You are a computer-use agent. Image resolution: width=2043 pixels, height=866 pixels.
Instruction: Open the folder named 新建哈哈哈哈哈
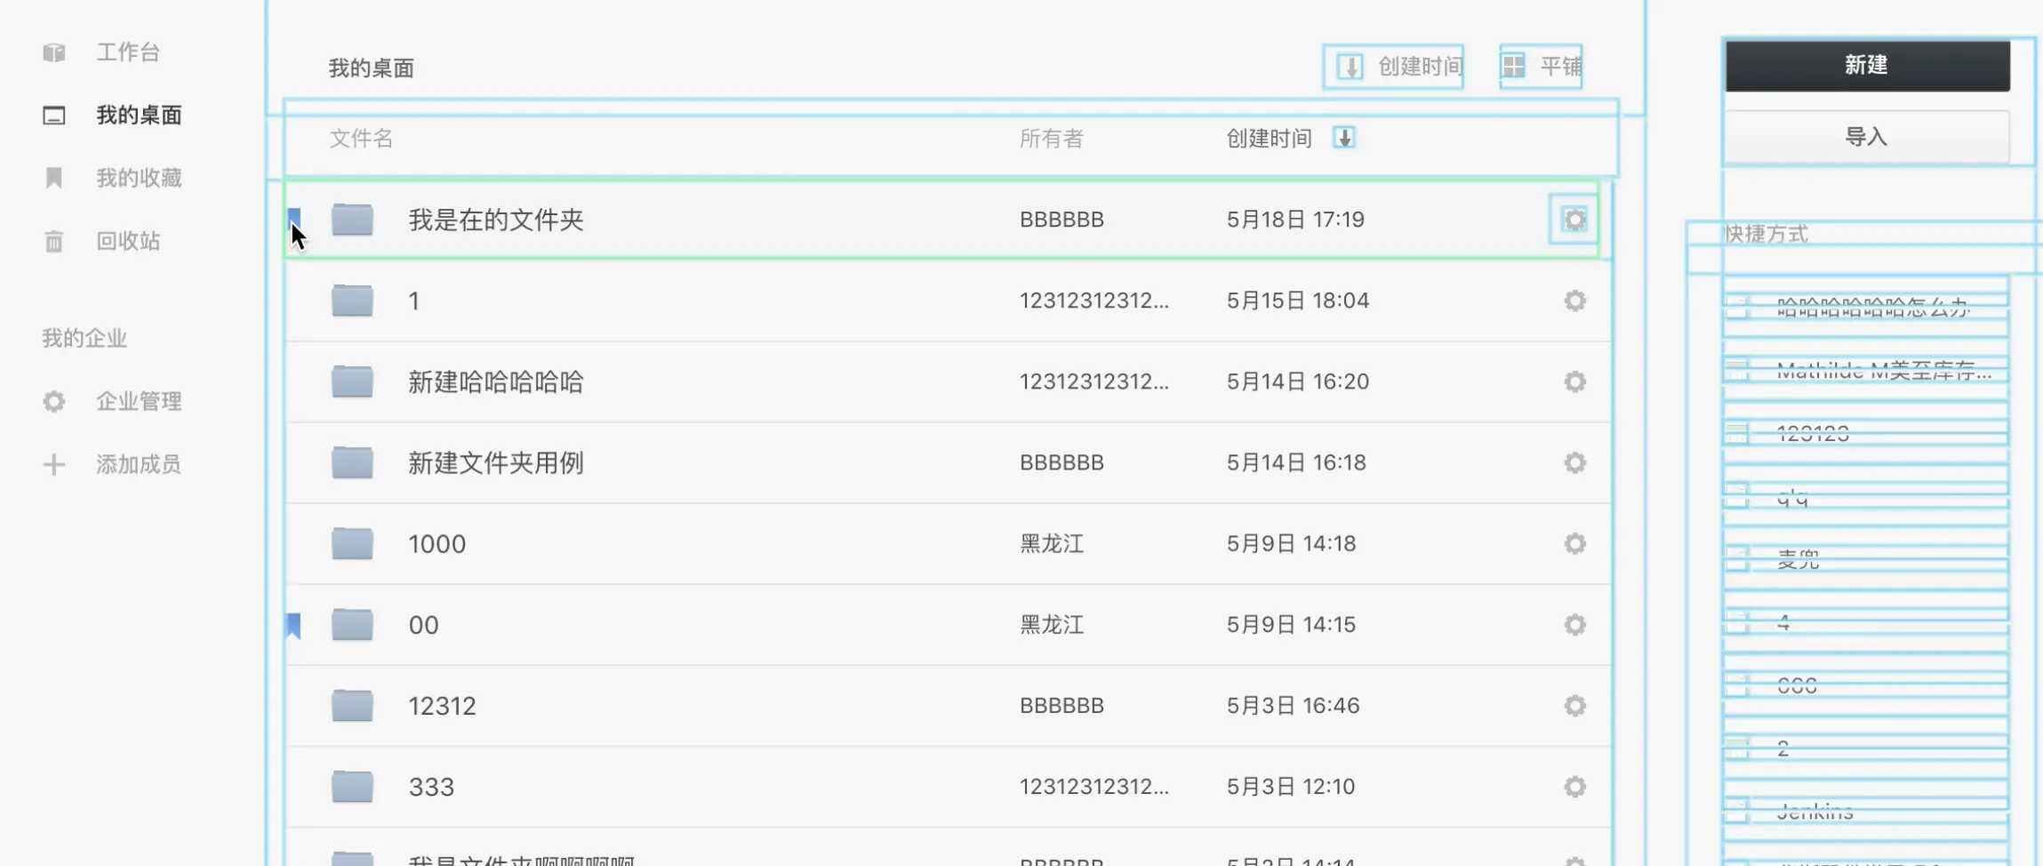(496, 382)
